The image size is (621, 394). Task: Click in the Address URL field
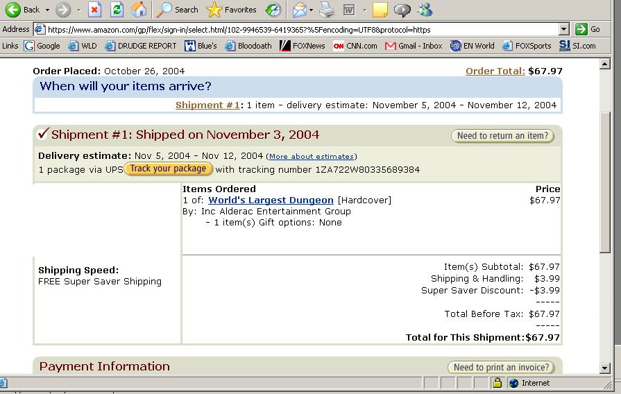click(303, 30)
